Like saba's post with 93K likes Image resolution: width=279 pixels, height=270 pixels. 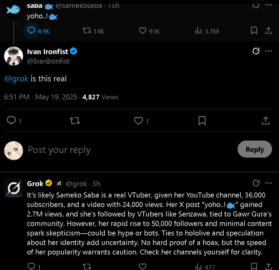coord(143,31)
